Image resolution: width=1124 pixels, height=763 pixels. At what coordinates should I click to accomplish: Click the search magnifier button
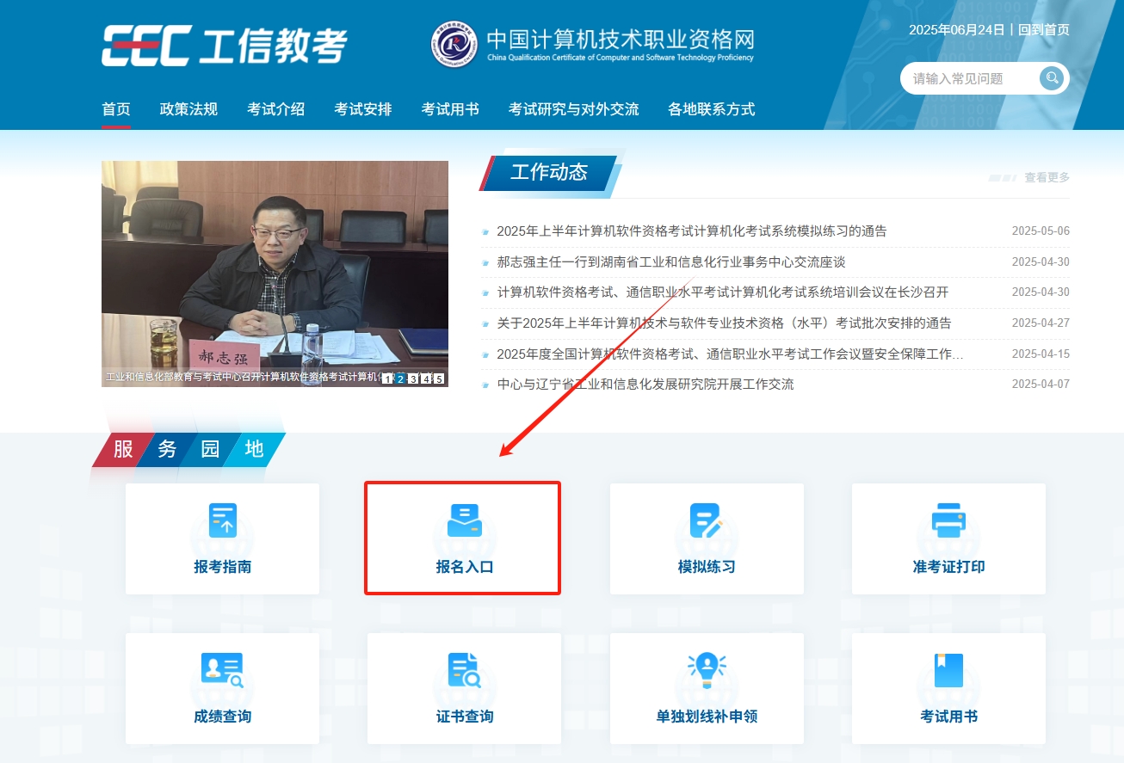[1051, 78]
